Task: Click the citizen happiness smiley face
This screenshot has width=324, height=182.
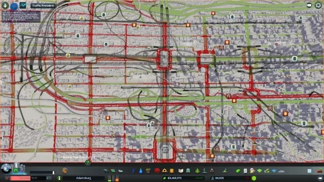Action: (253, 178)
